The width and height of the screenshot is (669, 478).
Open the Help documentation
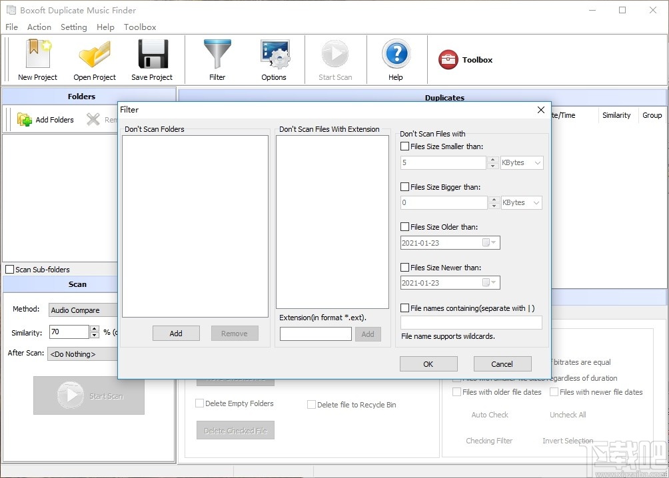coord(396,59)
